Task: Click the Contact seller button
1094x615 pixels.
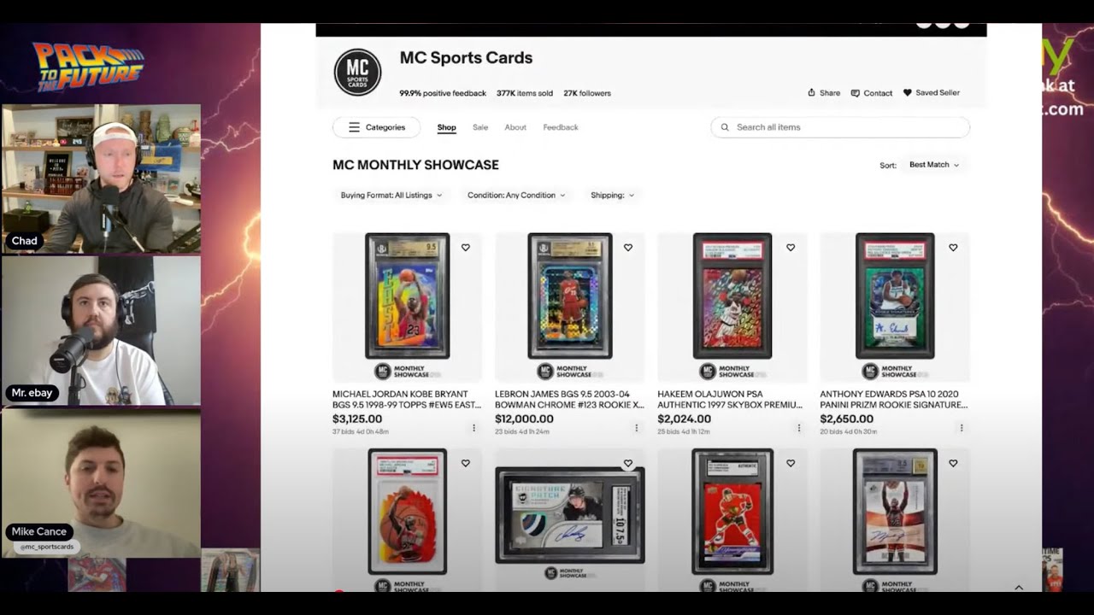Action: (x=872, y=93)
